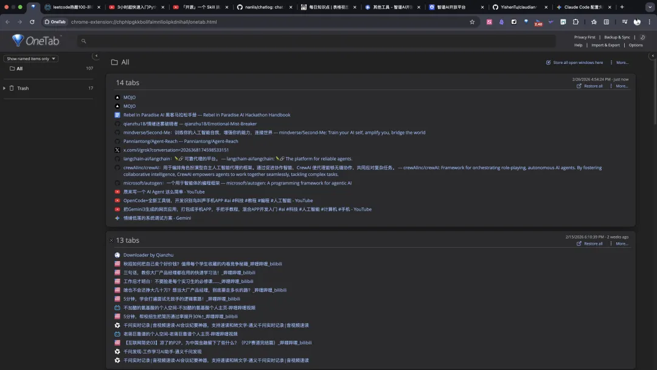This screenshot has width=657, height=370.
Task: Click the search input field
Action: pos(316,41)
